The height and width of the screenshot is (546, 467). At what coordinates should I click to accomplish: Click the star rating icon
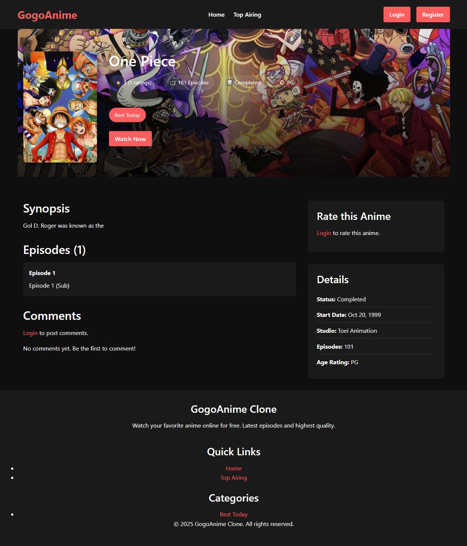pos(118,83)
